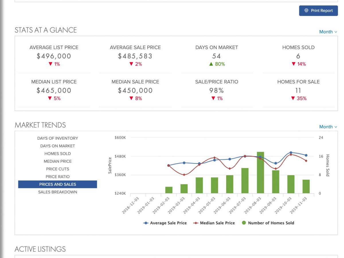Click the median price point for 2019-09-03
Viewport: 344px width, 258px height.
pos(275,169)
